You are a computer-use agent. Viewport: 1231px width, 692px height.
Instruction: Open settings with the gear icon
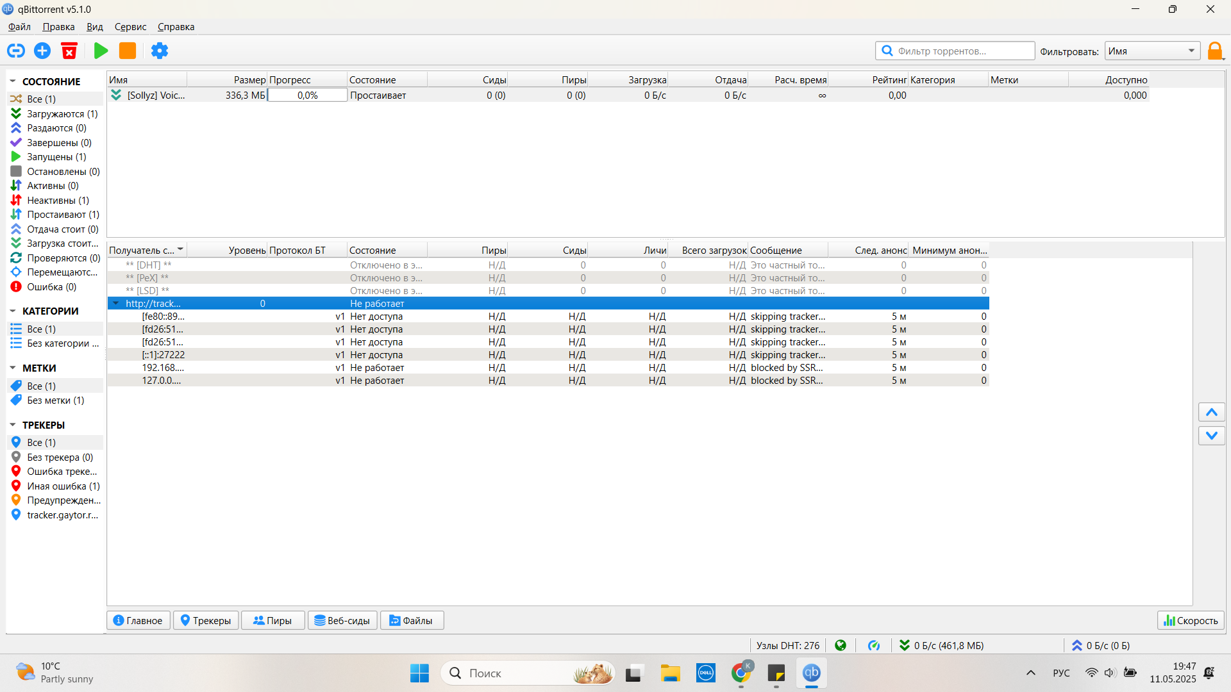[160, 51]
